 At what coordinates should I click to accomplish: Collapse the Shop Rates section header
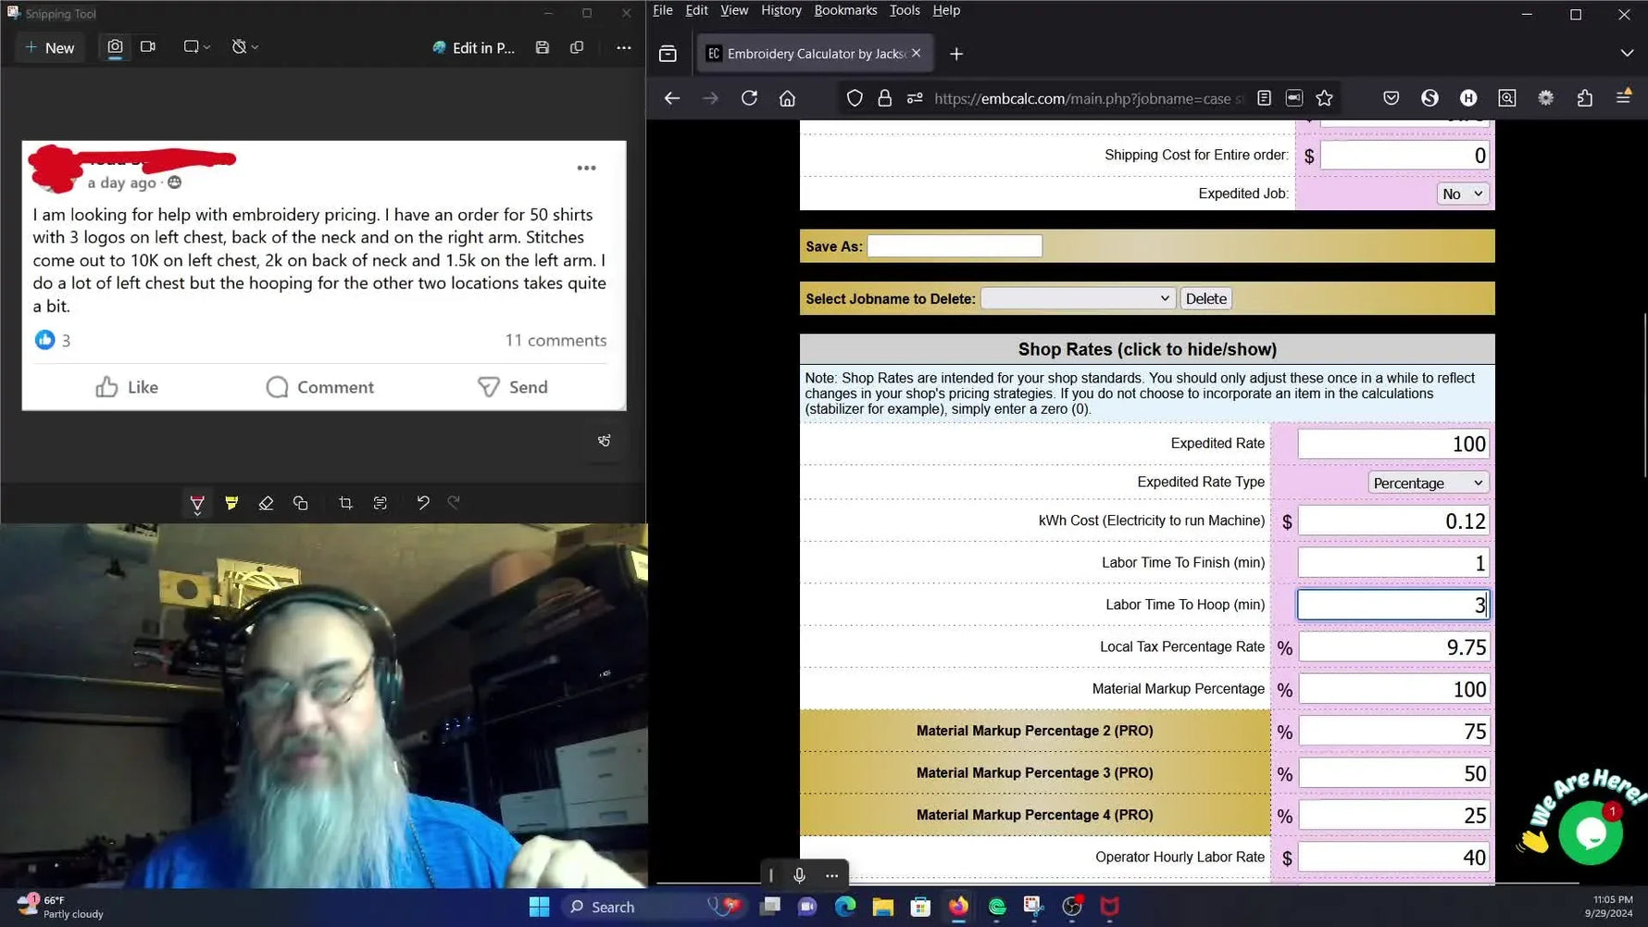coord(1146,349)
